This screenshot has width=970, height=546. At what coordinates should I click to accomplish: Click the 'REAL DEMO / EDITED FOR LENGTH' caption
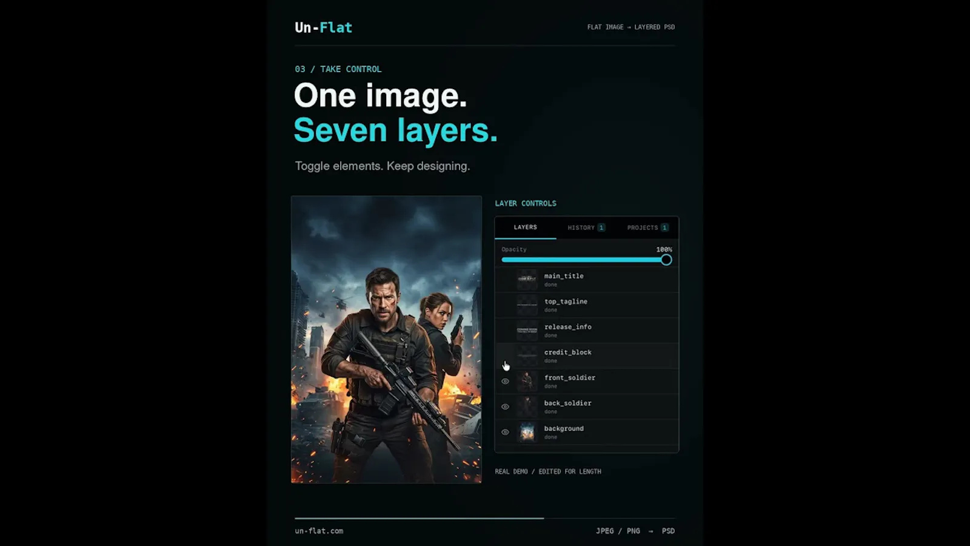tap(548, 471)
